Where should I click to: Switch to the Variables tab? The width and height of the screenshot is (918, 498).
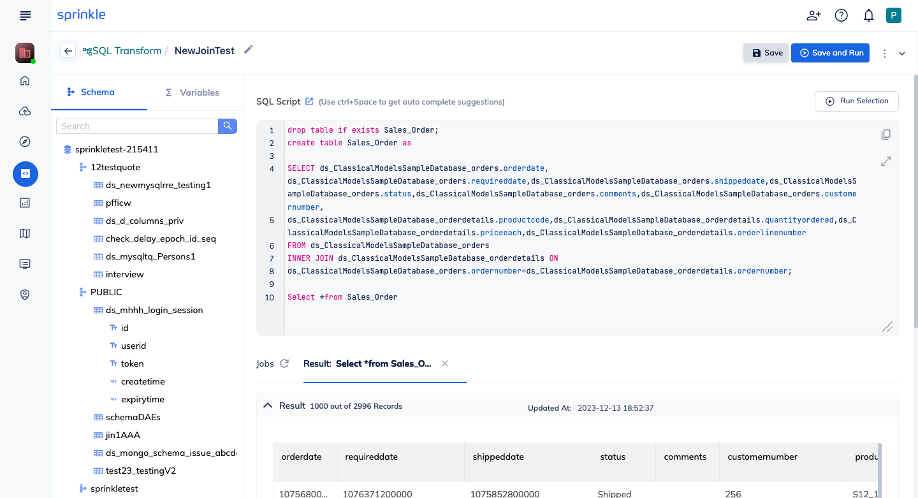pos(192,92)
